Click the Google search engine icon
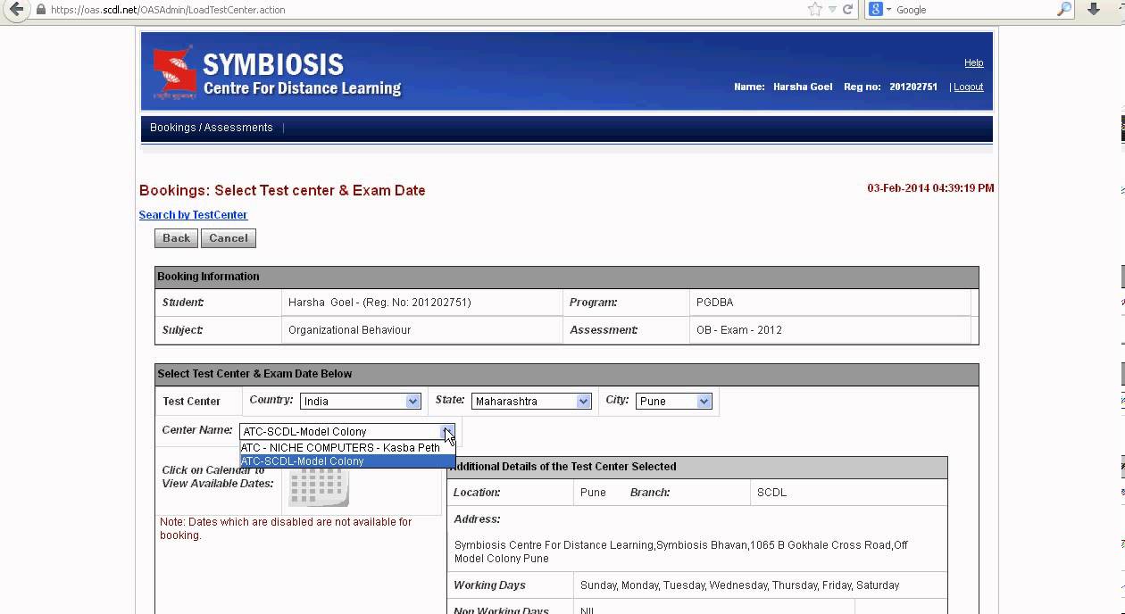 876,9
